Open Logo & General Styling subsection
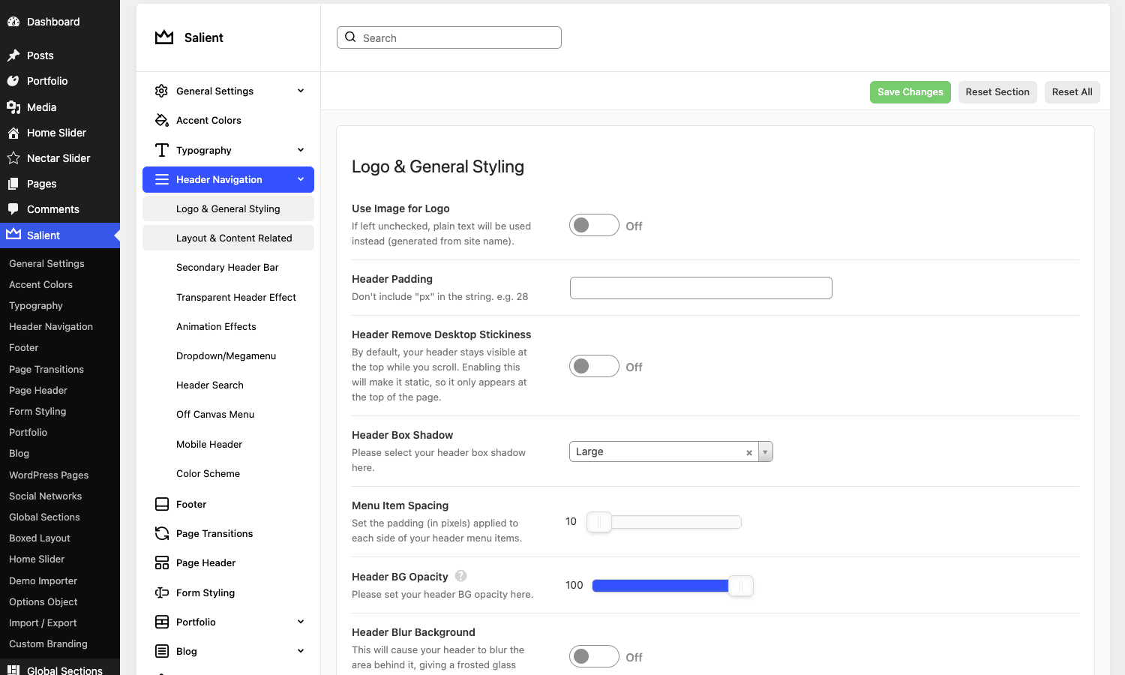1125x675 pixels. 228,208
